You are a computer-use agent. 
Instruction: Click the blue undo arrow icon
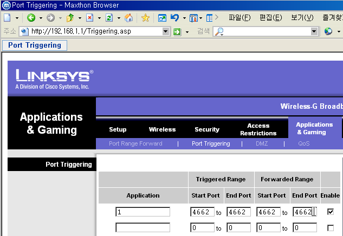[x=174, y=18]
